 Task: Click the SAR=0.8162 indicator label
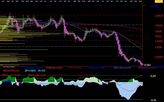click(x=75, y=68)
